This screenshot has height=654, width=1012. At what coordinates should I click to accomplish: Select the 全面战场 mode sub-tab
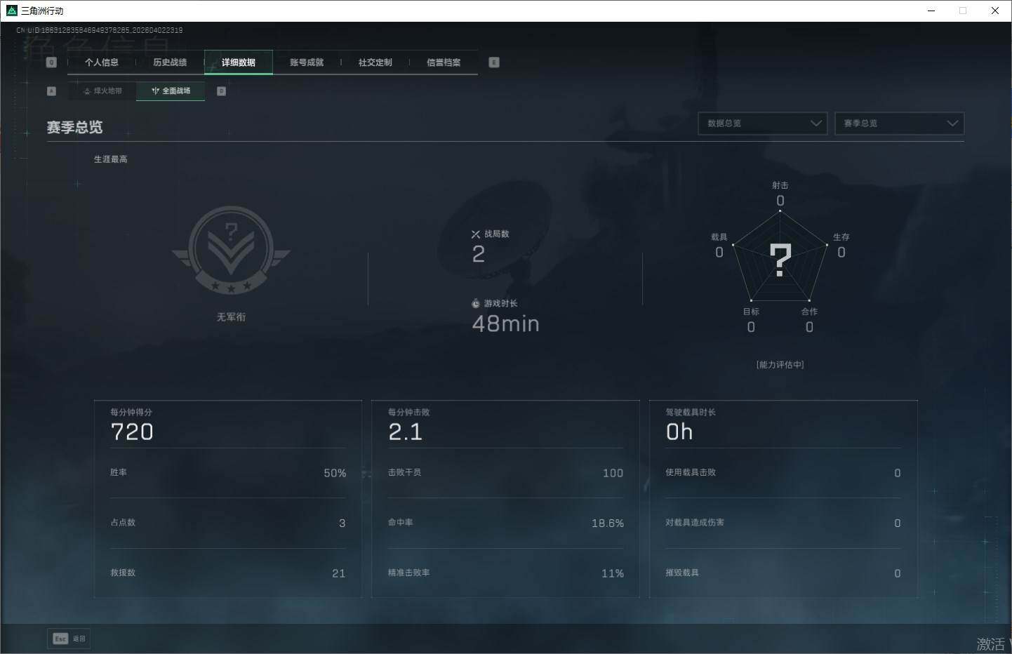coord(171,91)
